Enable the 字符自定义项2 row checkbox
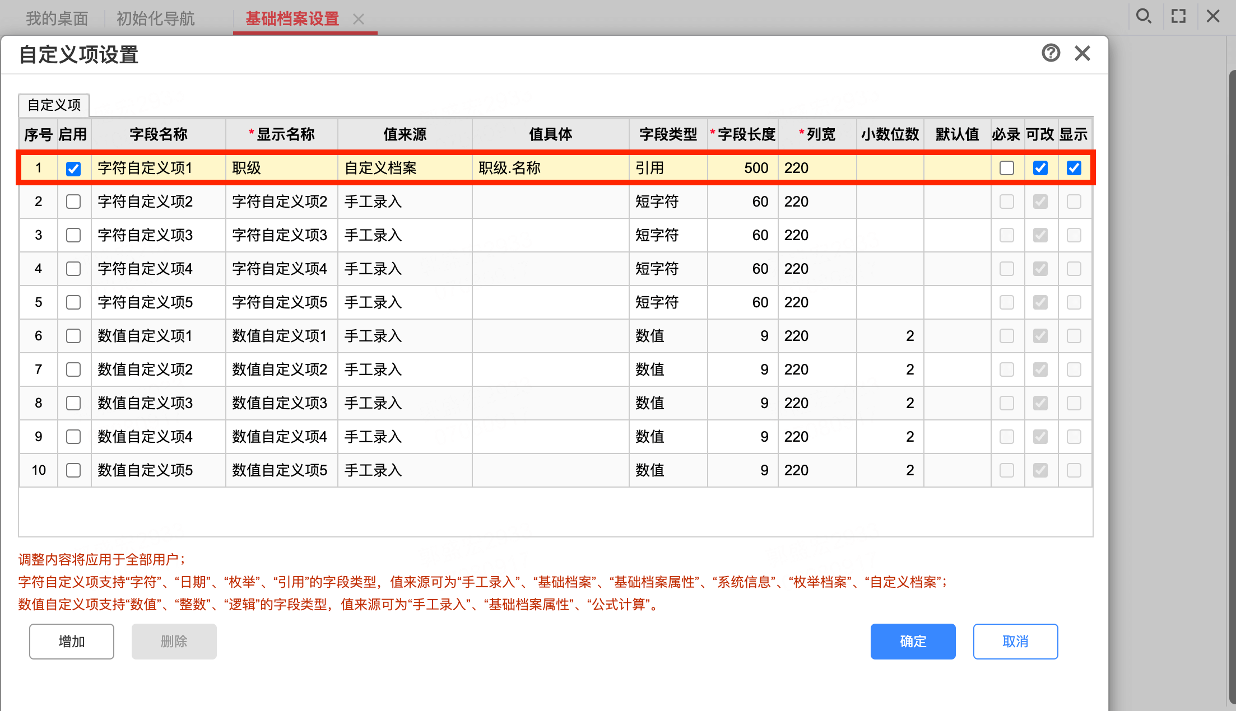This screenshot has height=711, width=1236. (x=73, y=202)
